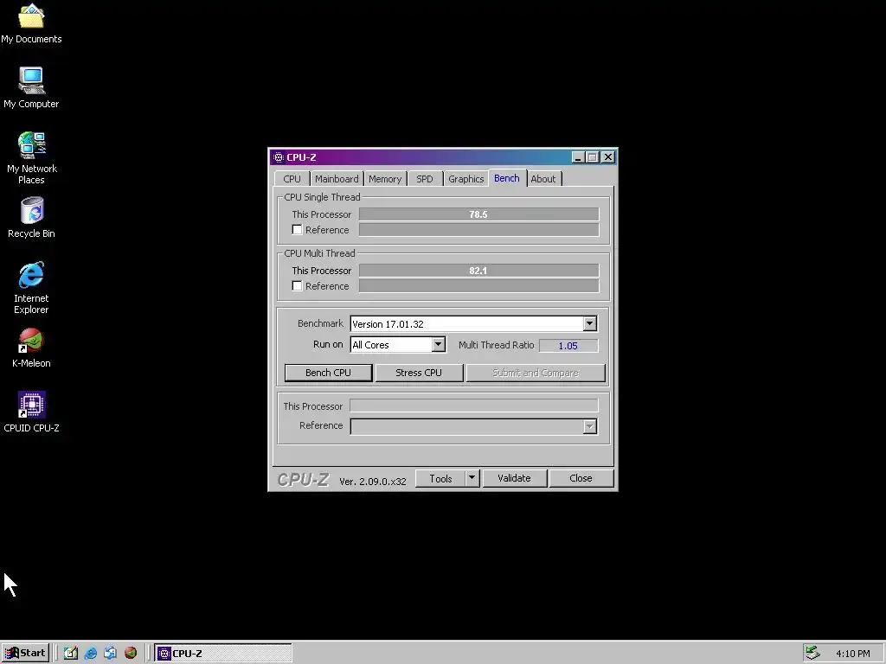
Task: Click the single thread 78.5 score bar
Action: (x=478, y=214)
